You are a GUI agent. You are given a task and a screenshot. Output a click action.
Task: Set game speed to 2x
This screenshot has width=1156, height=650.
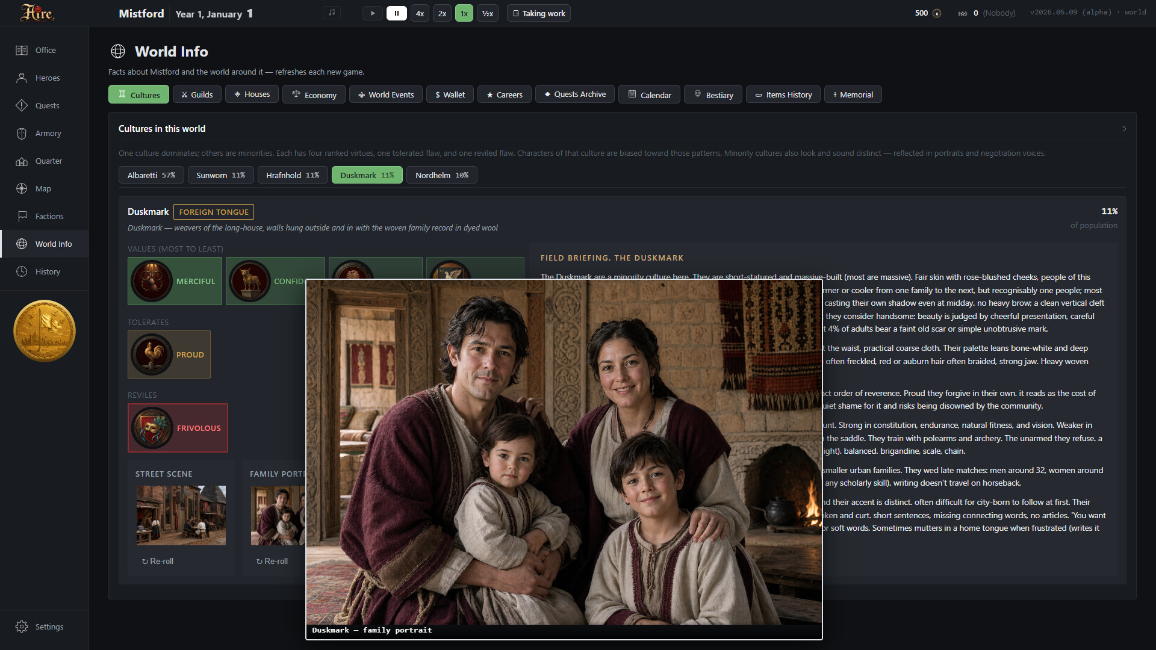point(442,13)
